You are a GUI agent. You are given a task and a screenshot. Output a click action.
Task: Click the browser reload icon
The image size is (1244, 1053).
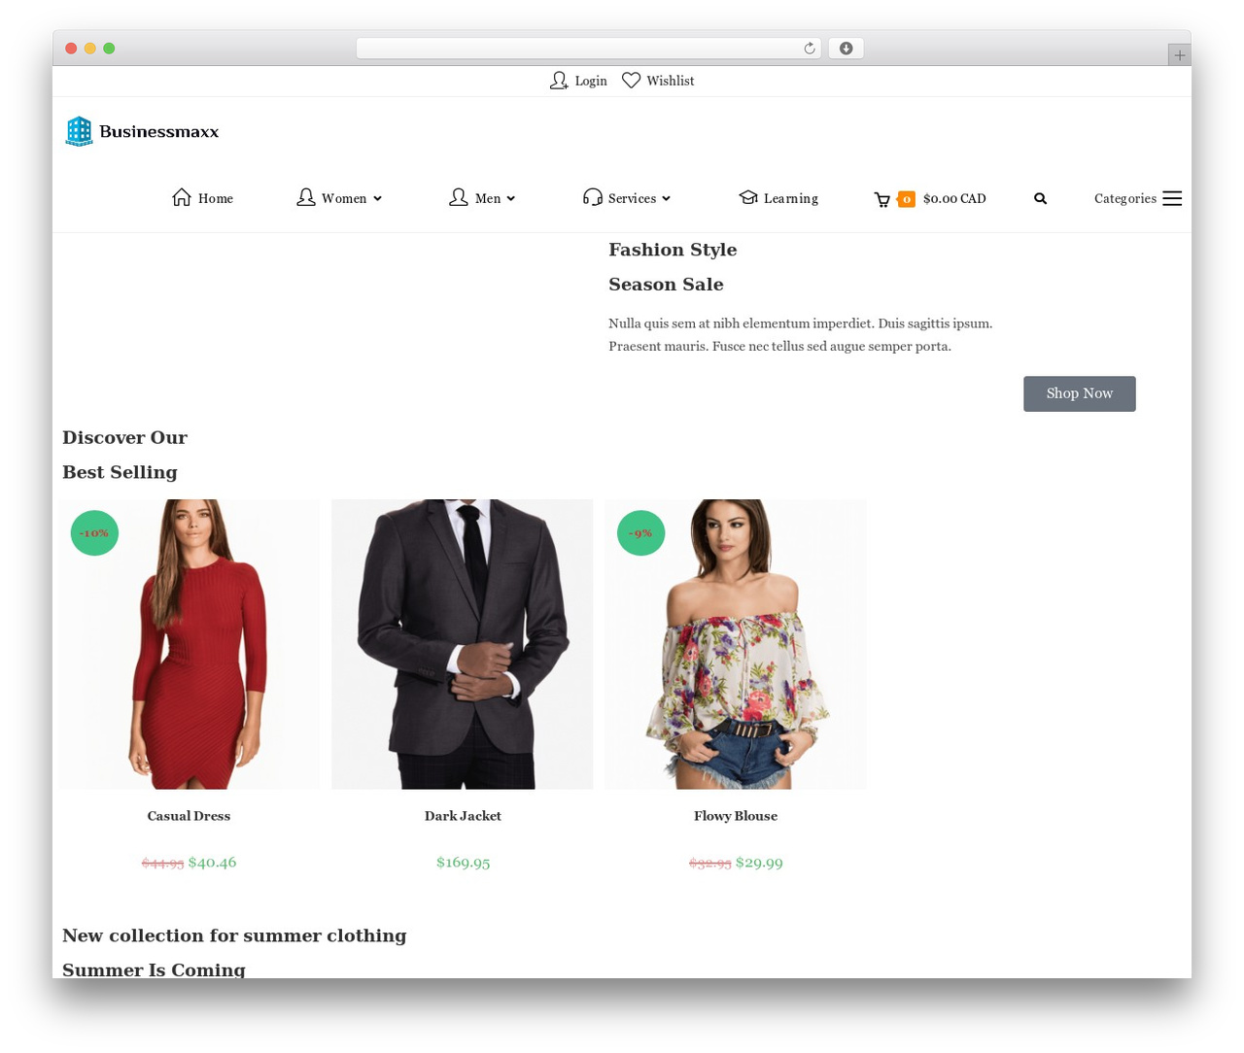tap(809, 49)
